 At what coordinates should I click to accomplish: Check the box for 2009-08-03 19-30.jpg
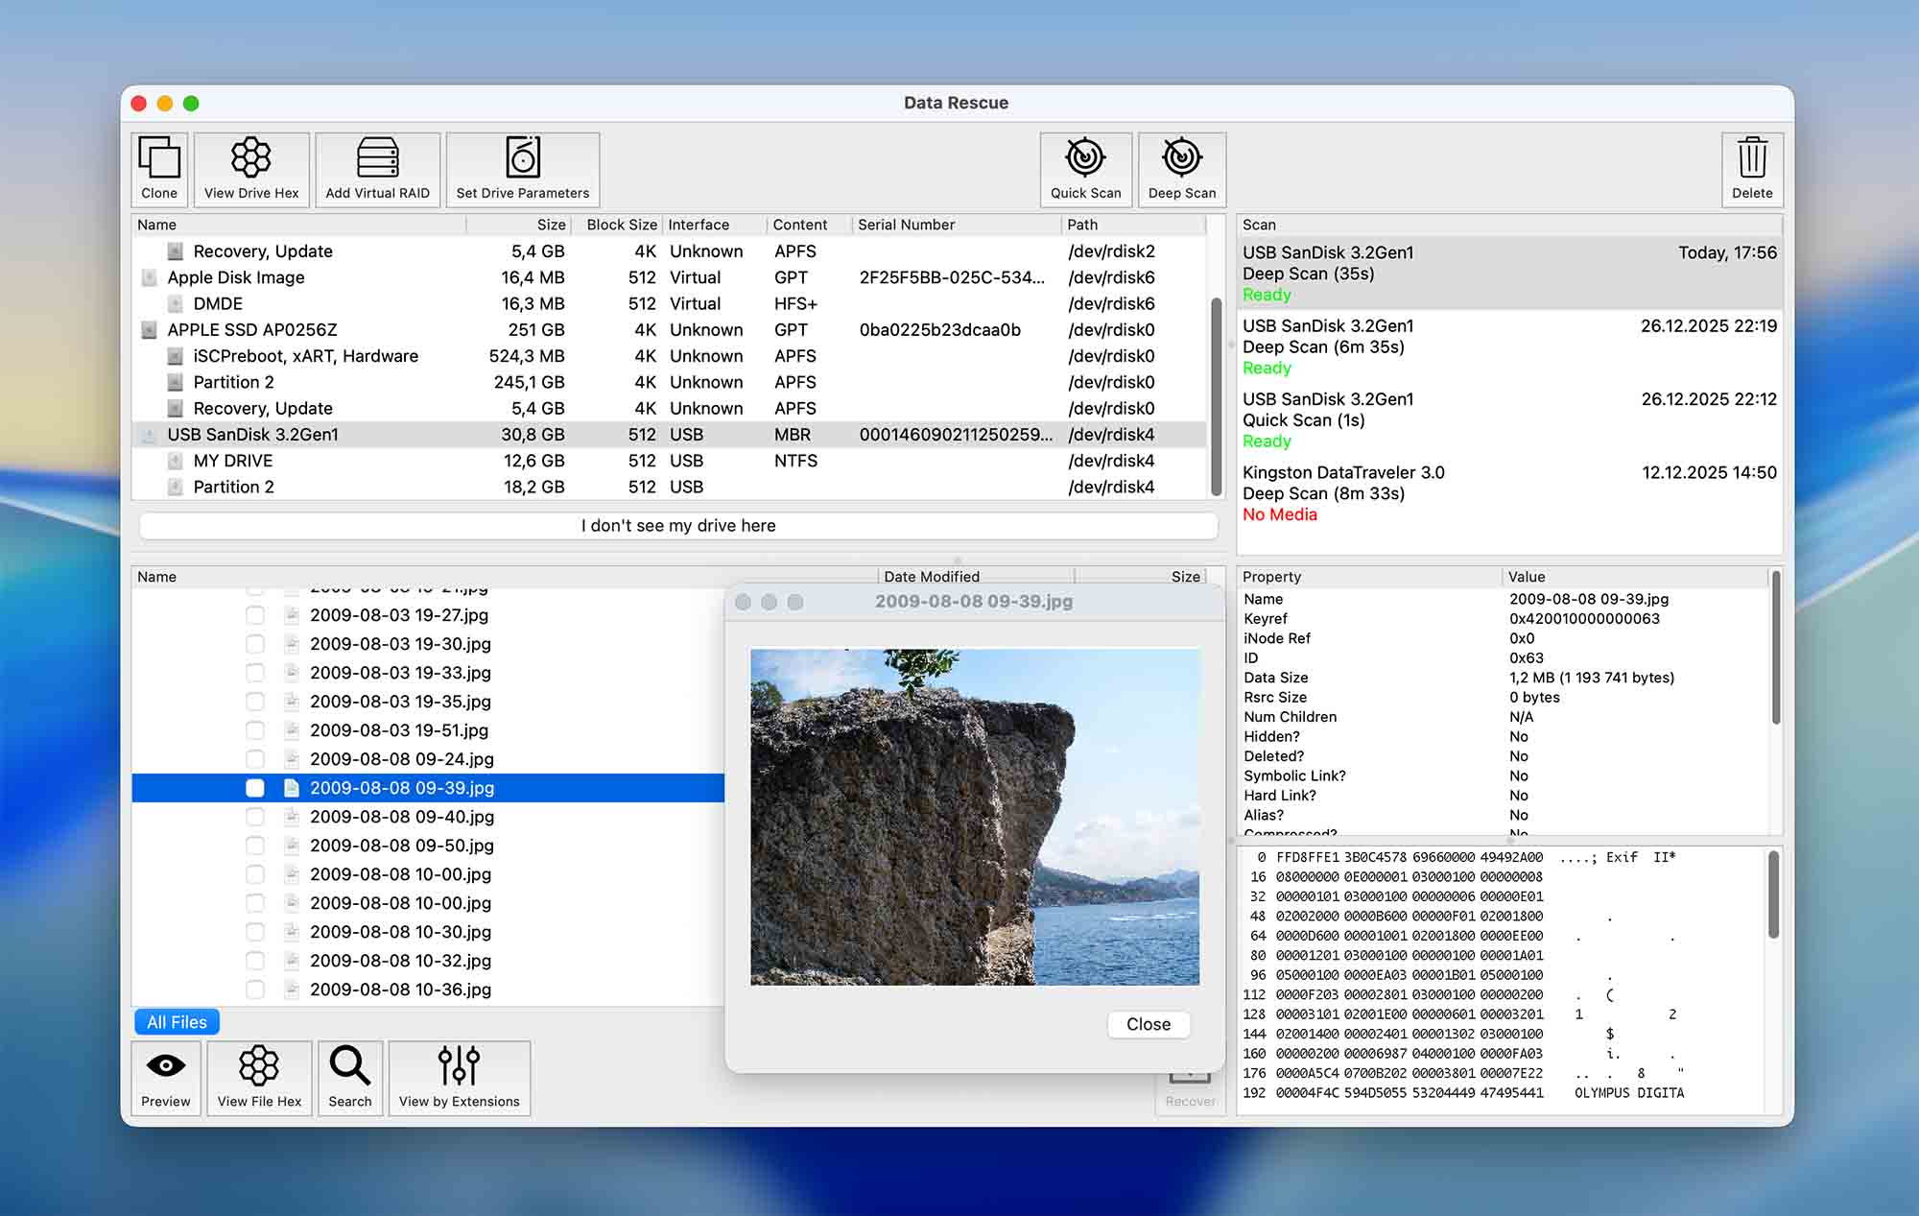[x=255, y=644]
